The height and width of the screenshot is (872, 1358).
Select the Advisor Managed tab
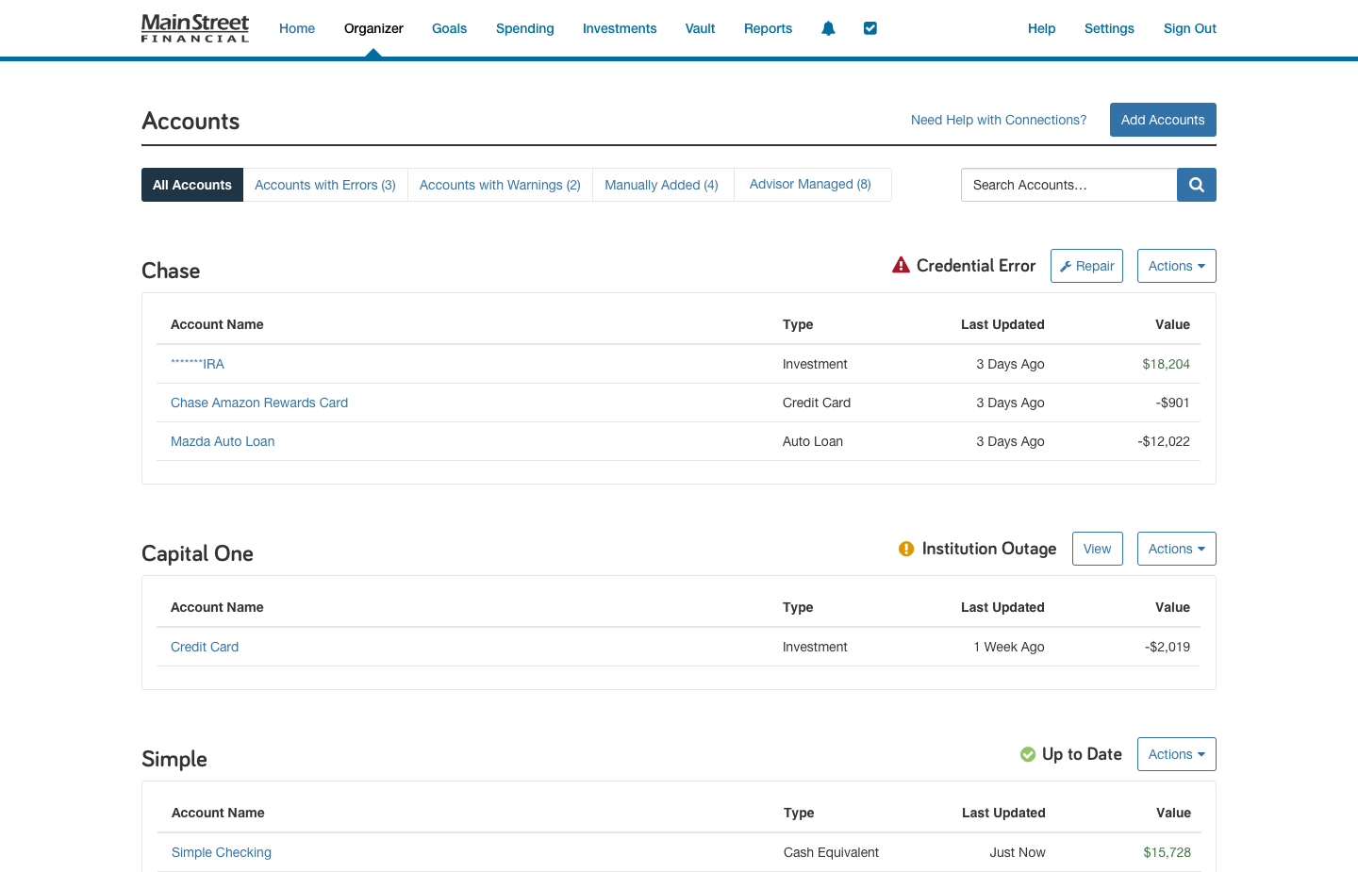point(810,185)
